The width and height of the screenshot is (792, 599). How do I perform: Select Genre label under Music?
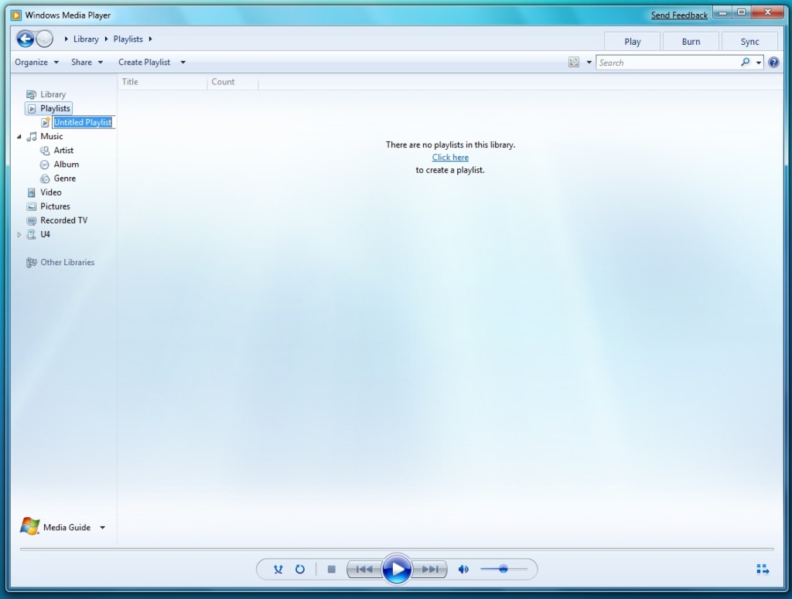click(x=65, y=179)
